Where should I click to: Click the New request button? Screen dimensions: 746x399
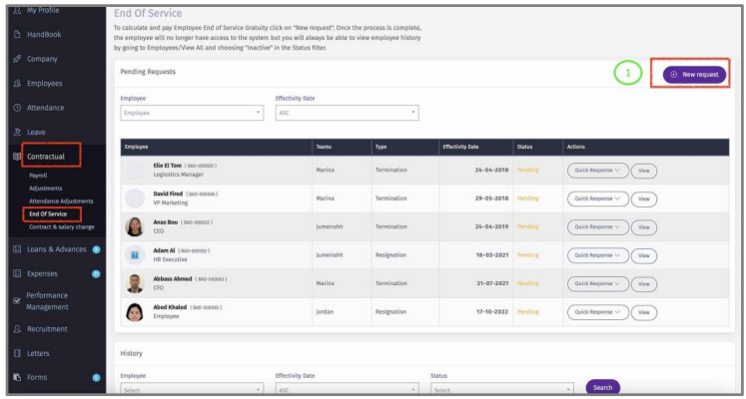(694, 74)
